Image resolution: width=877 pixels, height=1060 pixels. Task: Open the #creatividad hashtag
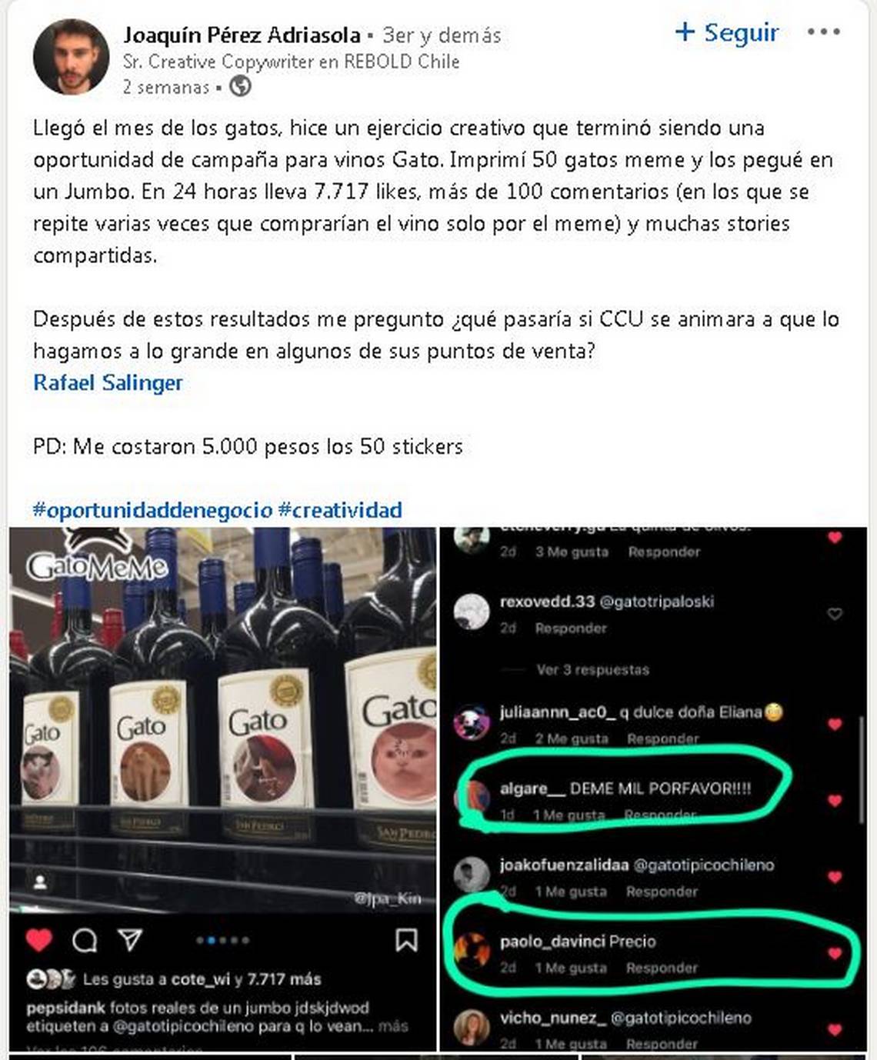click(340, 510)
